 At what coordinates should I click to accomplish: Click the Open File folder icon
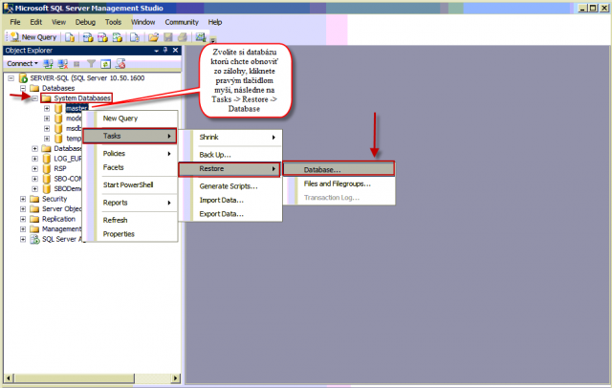click(153, 37)
